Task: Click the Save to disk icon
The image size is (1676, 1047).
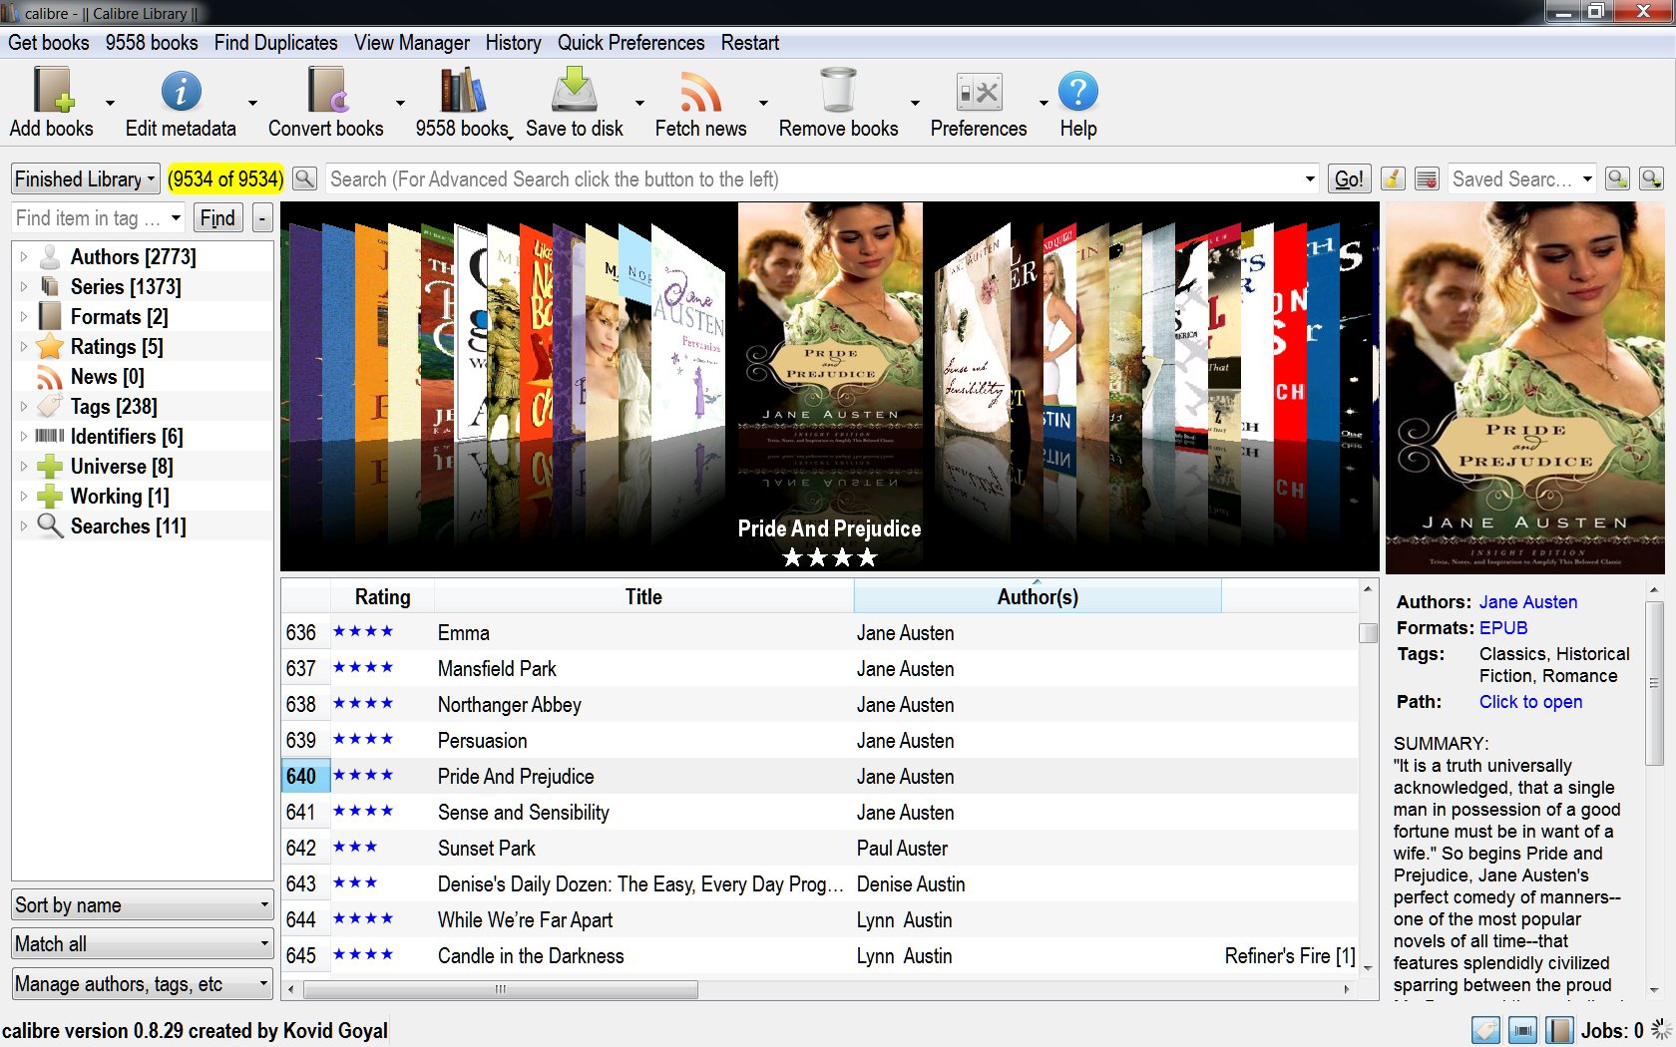Action: [x=575, y=91]
